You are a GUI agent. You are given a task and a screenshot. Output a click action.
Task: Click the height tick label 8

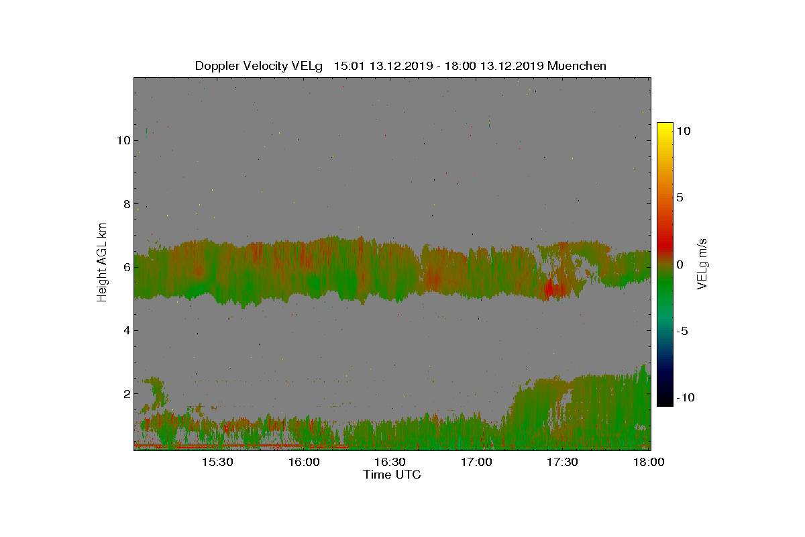click(x=126, y=203)
